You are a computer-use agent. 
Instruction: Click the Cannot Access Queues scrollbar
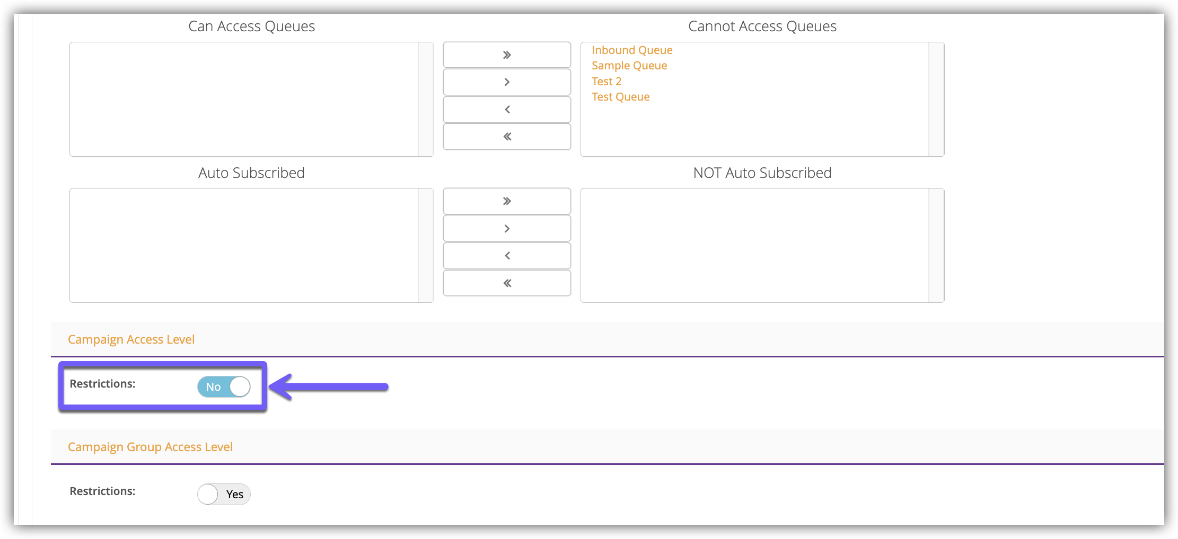(936, 99)
